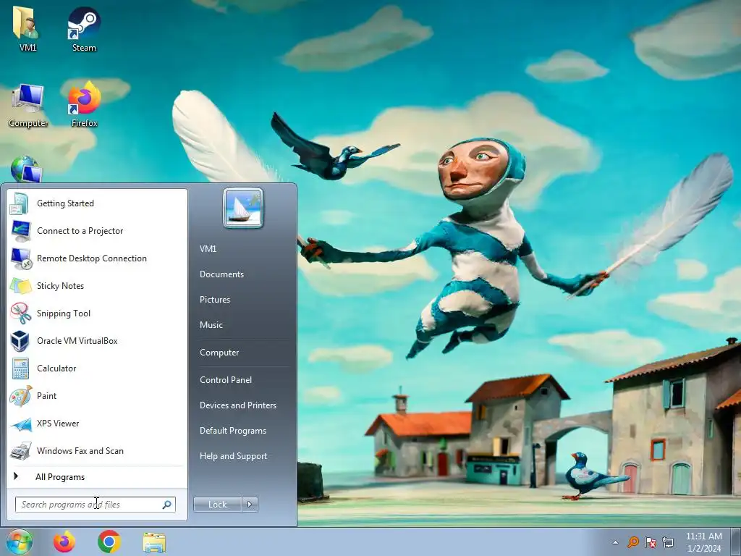Open Documents from Start menu
This screenshot has height=556, width=741.
pyautogui.click(x=221, y=274)
